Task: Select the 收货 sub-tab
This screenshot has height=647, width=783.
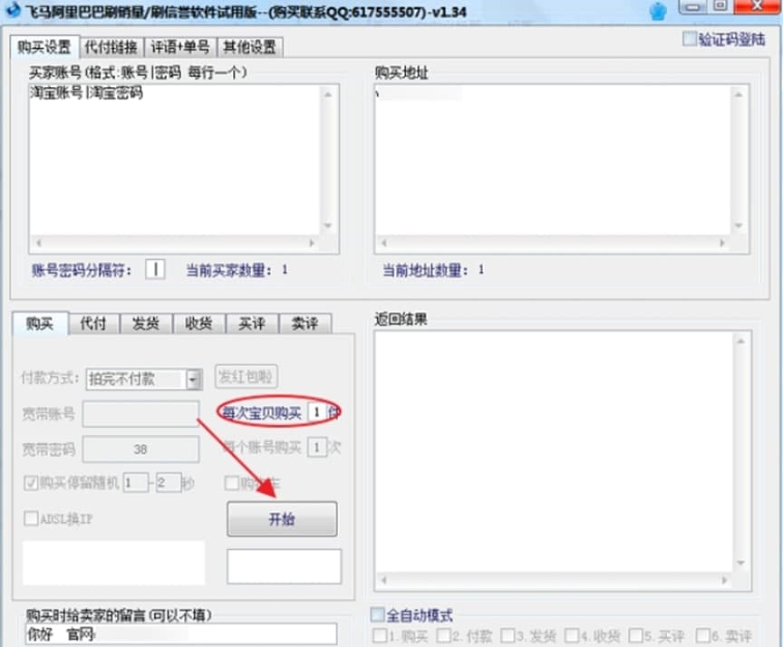Action: pos(198,323)
